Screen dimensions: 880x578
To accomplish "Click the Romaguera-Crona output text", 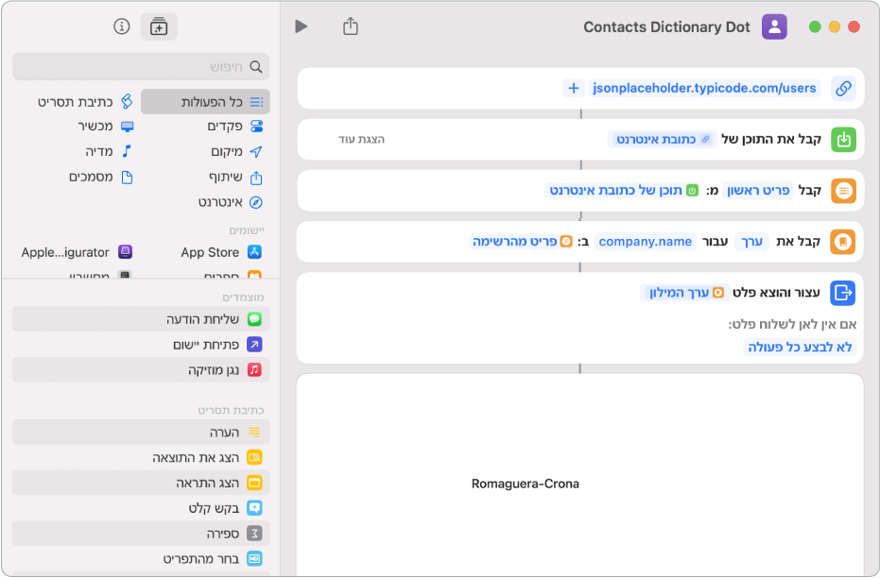I will (x=526, y=484).
